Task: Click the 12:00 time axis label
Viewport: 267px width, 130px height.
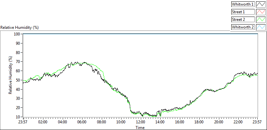Action: coord(141,122)
